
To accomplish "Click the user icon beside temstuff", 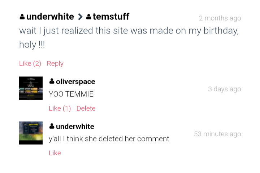I will [88, 17].
